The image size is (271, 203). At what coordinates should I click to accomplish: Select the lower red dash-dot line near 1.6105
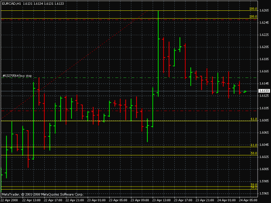(x=129, y=111)
